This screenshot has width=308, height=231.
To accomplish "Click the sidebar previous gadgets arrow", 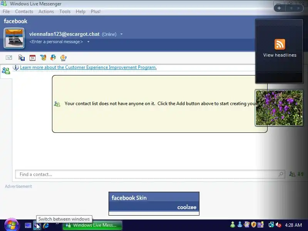I will click(291, 8).
